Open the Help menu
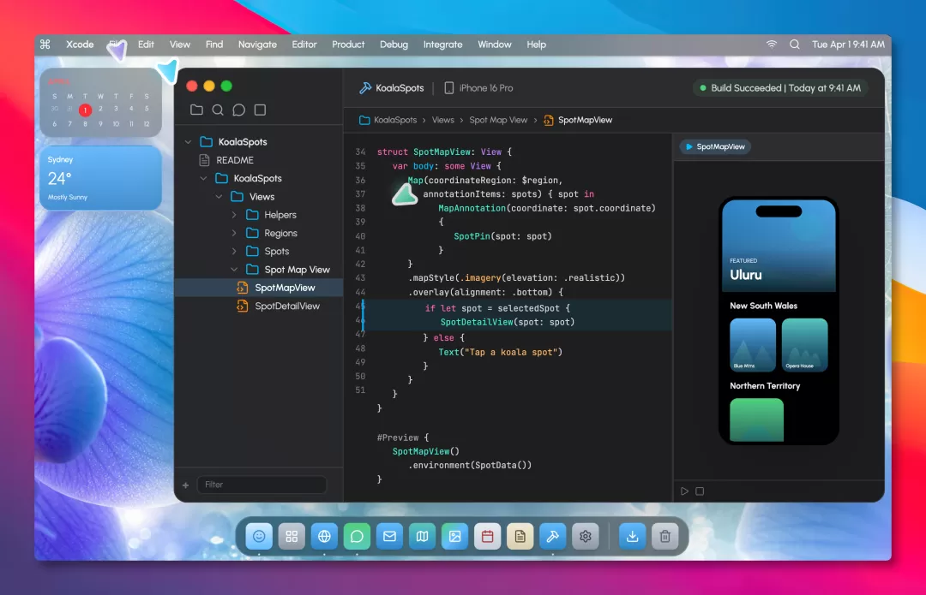 536,45
